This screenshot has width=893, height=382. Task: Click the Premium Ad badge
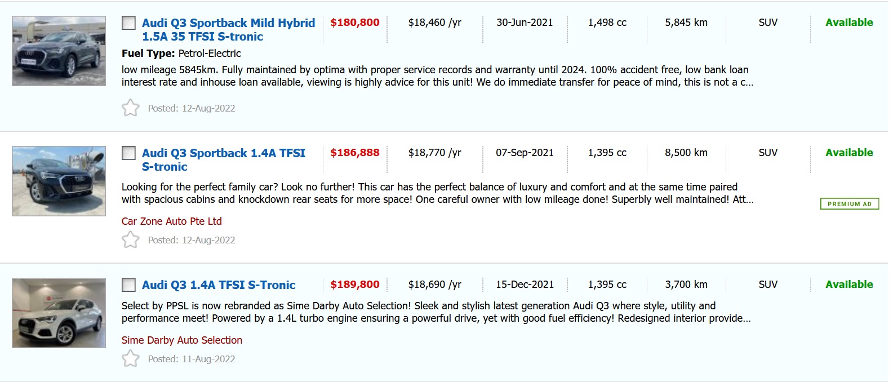point(849,204)
